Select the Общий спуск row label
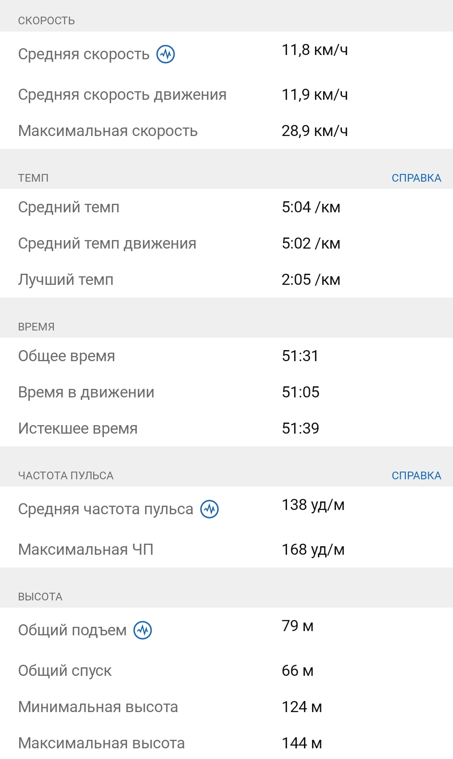This screenshot has width=453, height=759. click(x=65, y=671)
